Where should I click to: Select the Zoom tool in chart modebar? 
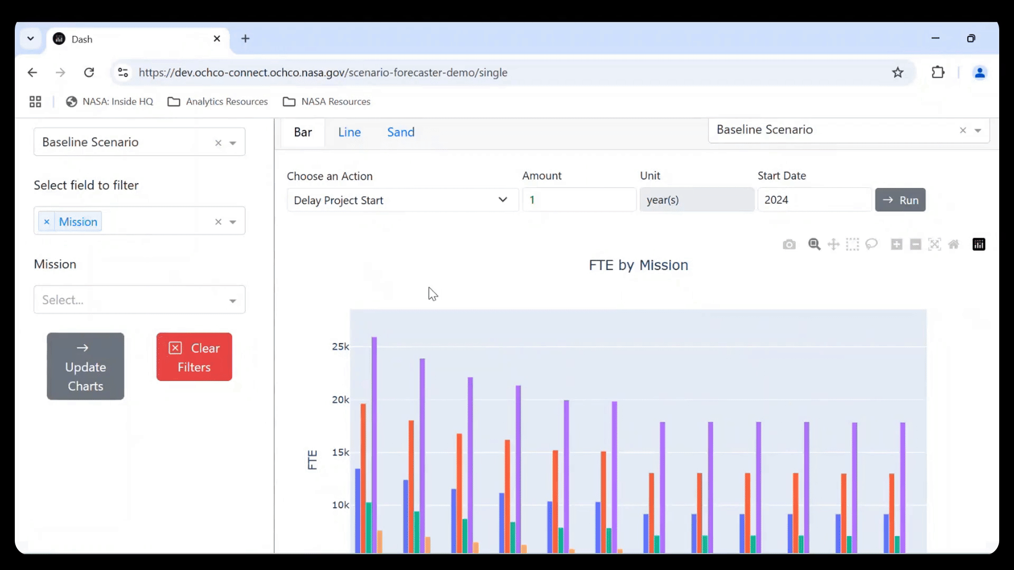pos(814,244)
